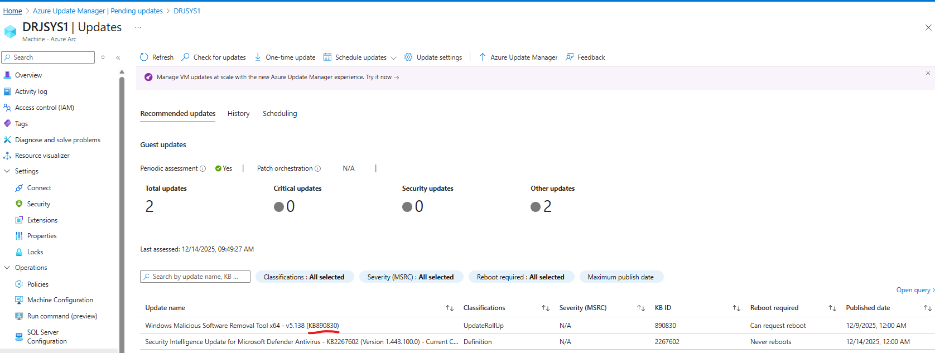
Task: Switch to the Scheduling tab
Action: click(x=279, y=114)
